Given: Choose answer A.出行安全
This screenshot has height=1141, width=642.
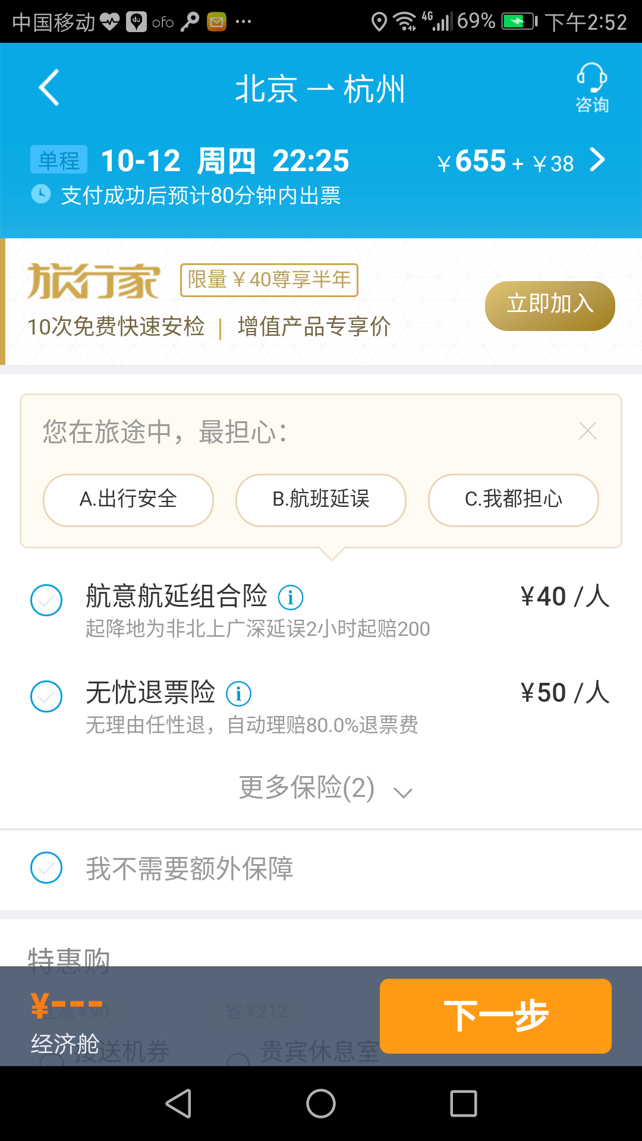Looking at the screenshot, I should 128,500.
